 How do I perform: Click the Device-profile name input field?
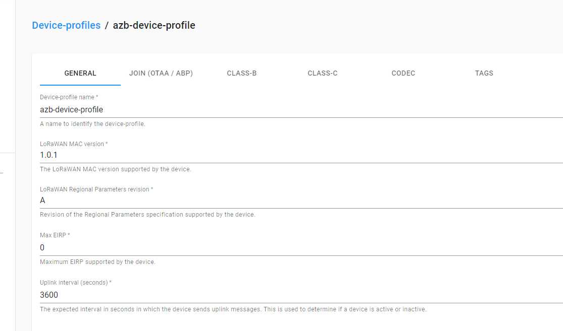[301, 110]
